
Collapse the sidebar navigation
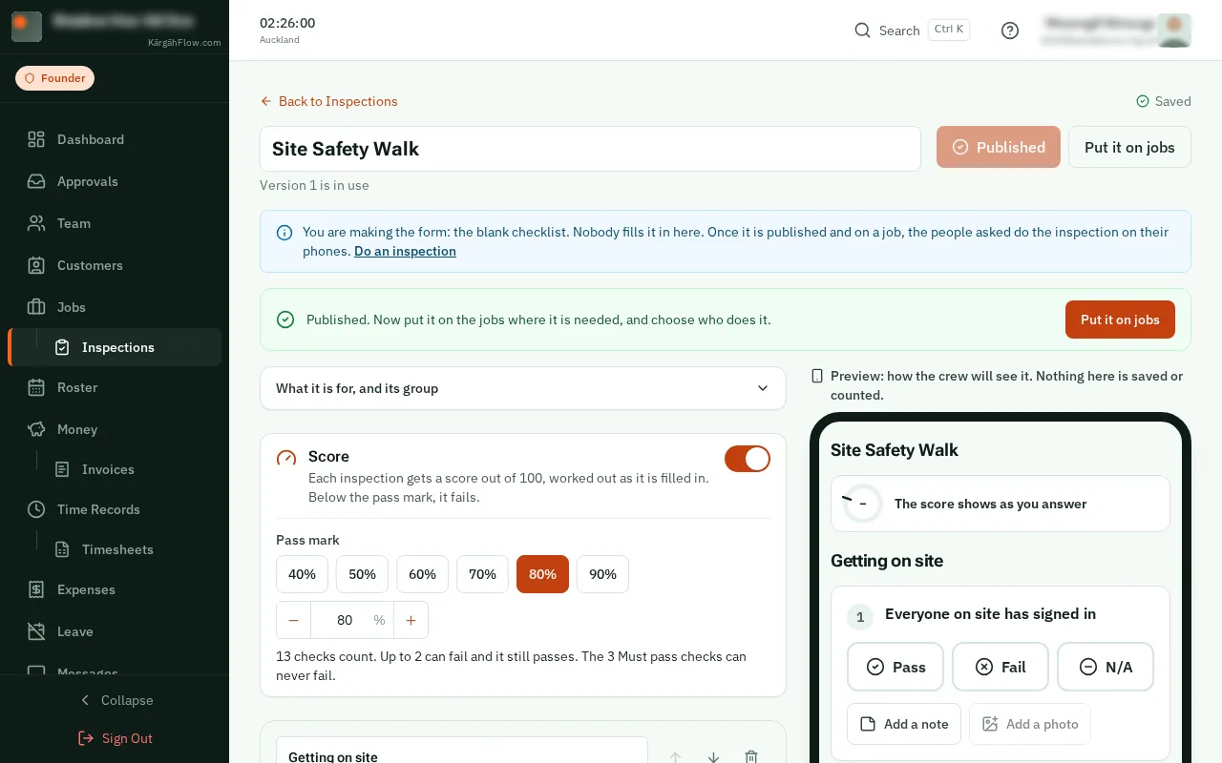point(115,700)
